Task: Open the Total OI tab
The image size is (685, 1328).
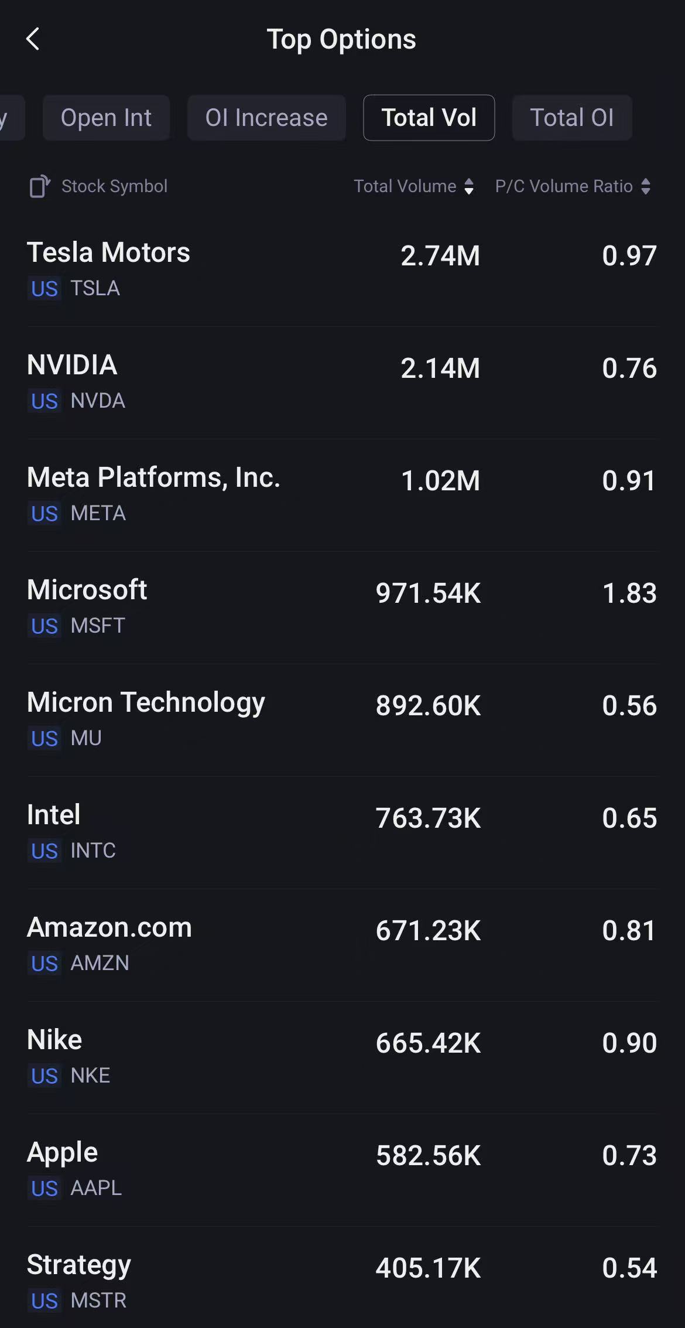Action: tap(572, 118)
